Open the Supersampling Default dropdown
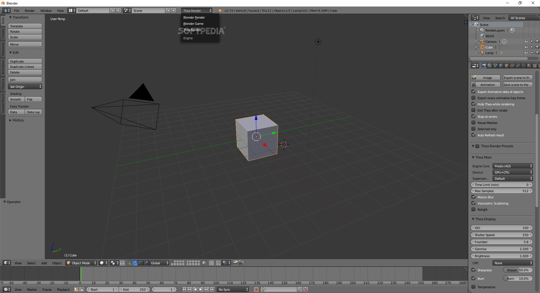 (512, 178)
